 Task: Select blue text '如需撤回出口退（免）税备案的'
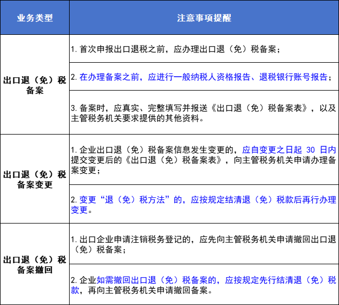[x=156, y=280]
